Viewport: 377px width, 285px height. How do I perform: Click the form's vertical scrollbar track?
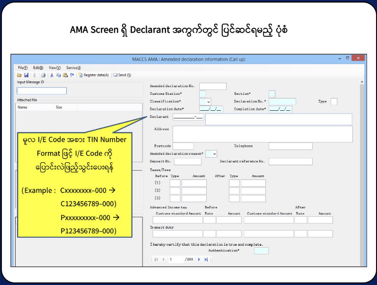coord(362,176)
